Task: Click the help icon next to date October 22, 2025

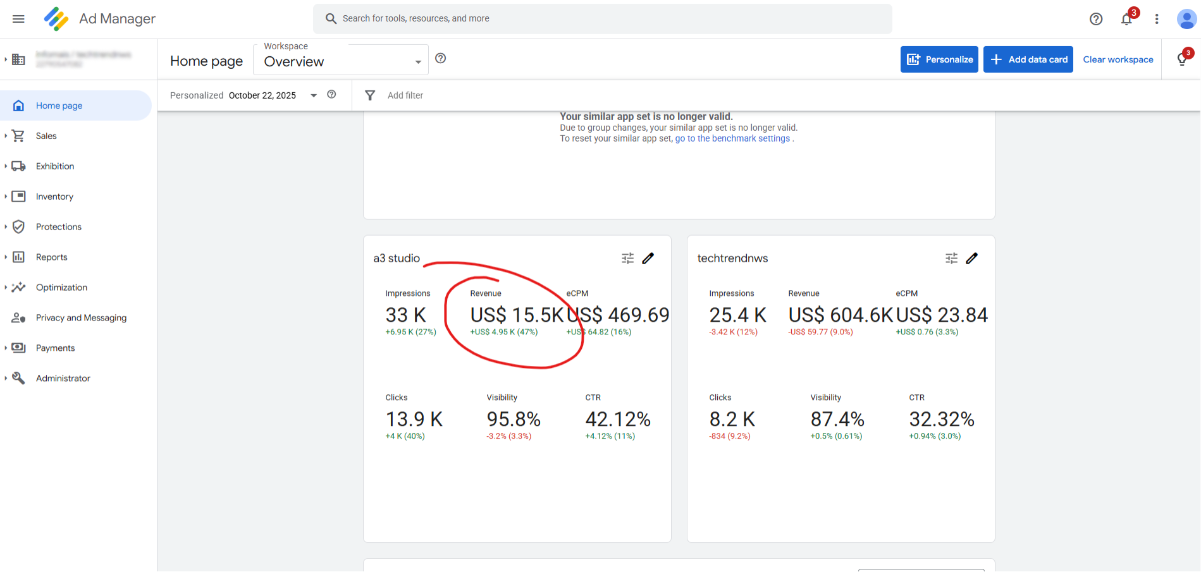Action: click(331, 94)
